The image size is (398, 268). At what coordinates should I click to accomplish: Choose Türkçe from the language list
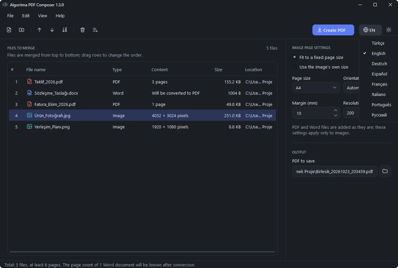pyautogui.click(x=378, y=43)
